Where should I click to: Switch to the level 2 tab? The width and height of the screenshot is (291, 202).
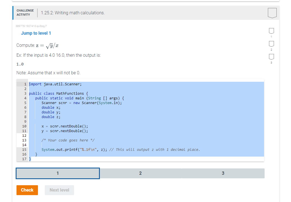pos(140,173)
